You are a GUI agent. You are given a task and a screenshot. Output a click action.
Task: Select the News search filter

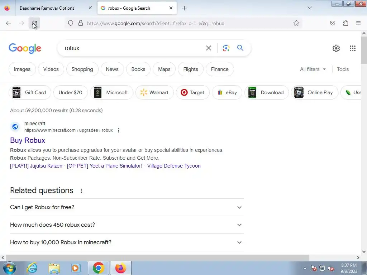(x=112, y=69)
